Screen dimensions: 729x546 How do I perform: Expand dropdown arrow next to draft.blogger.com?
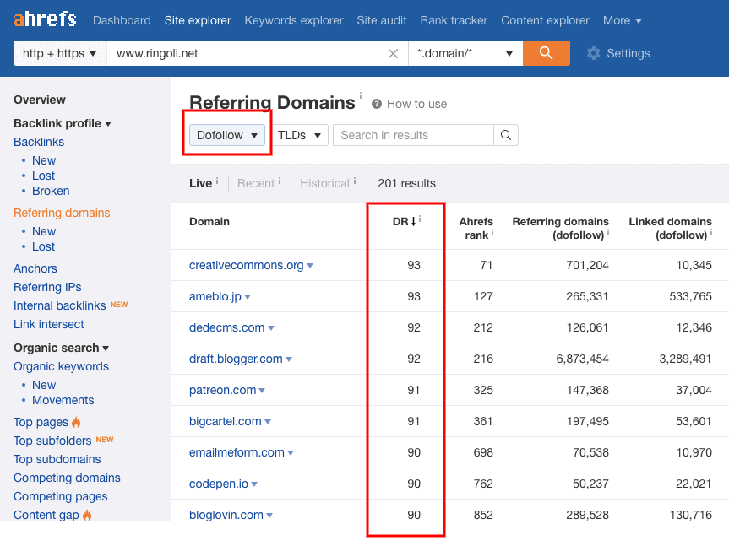289,359
